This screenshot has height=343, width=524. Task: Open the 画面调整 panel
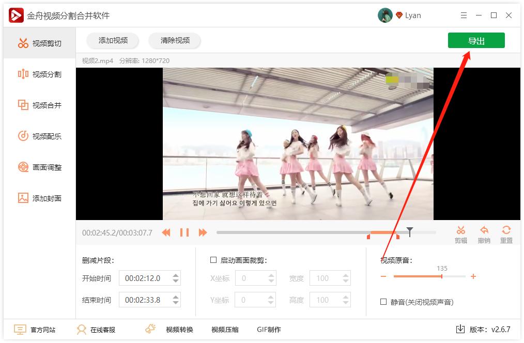coord(38,167)
